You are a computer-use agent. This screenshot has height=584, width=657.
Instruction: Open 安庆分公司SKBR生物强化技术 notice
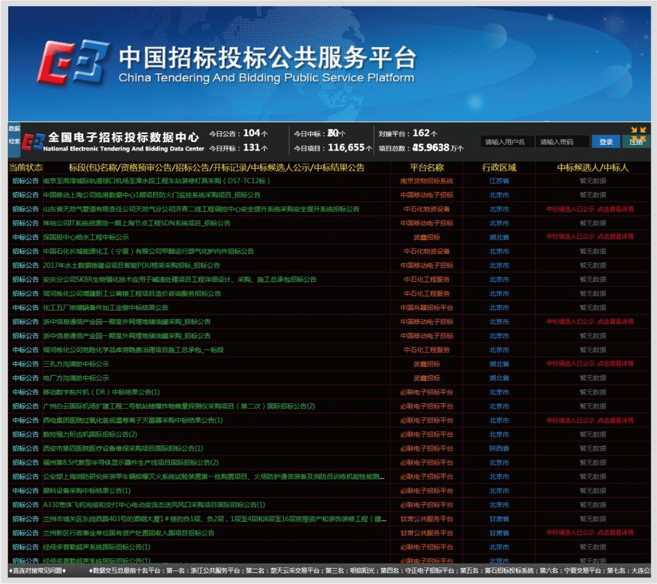tap(180, 280)
